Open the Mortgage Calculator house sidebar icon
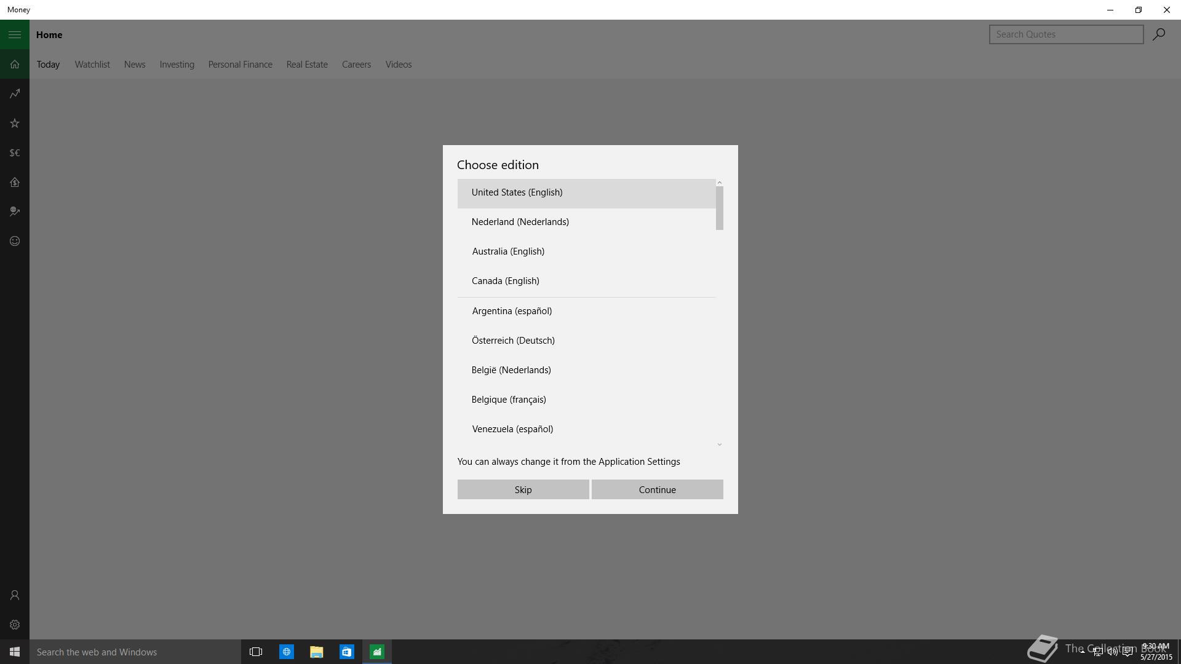Viewport: 1181px width, 664px height. click(15, 182)
